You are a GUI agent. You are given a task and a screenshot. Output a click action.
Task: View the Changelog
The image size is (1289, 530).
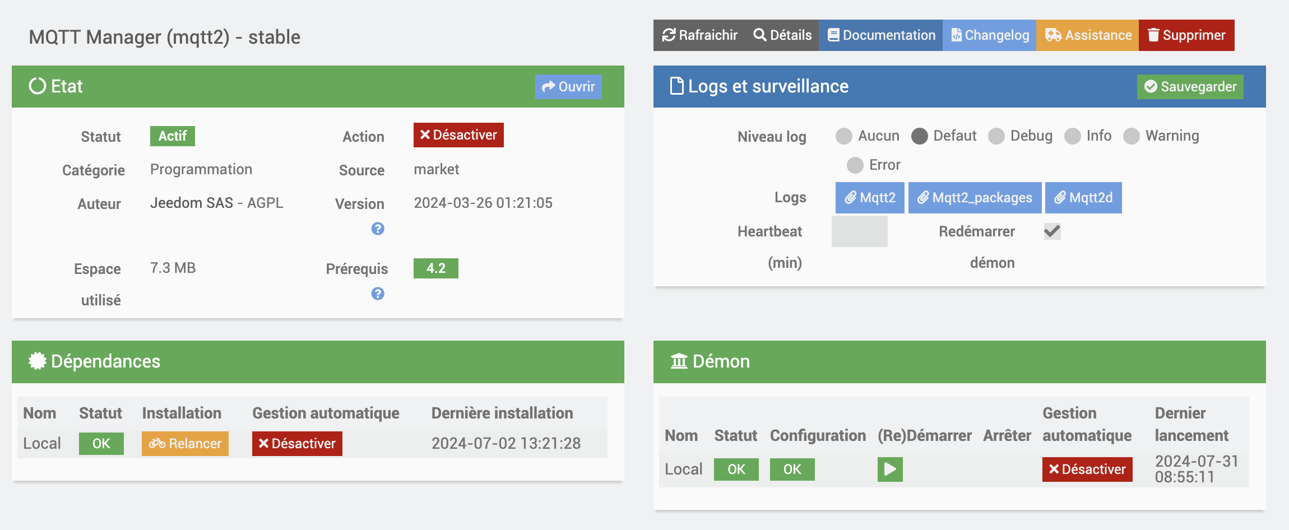click(x=990, y=35)
